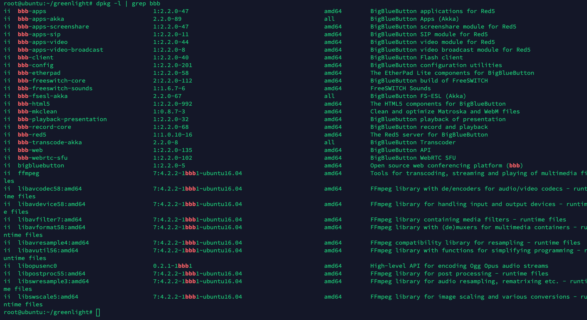
Task: Click 'BigBlueButton Flash client' description
Action: tap(417, 58)
